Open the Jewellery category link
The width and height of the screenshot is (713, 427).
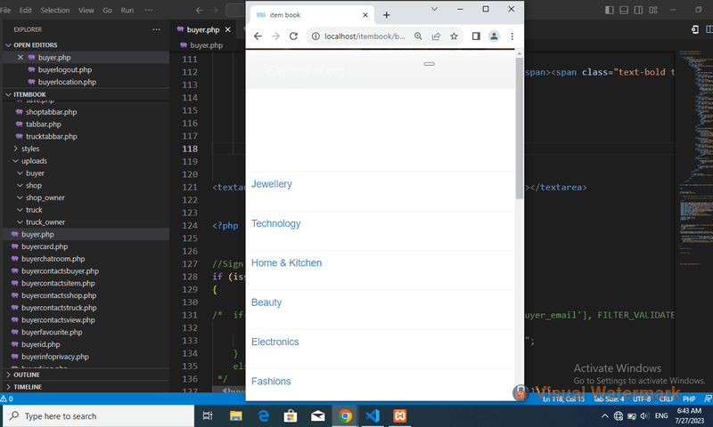pyautogui.click(x=272, y=184)
